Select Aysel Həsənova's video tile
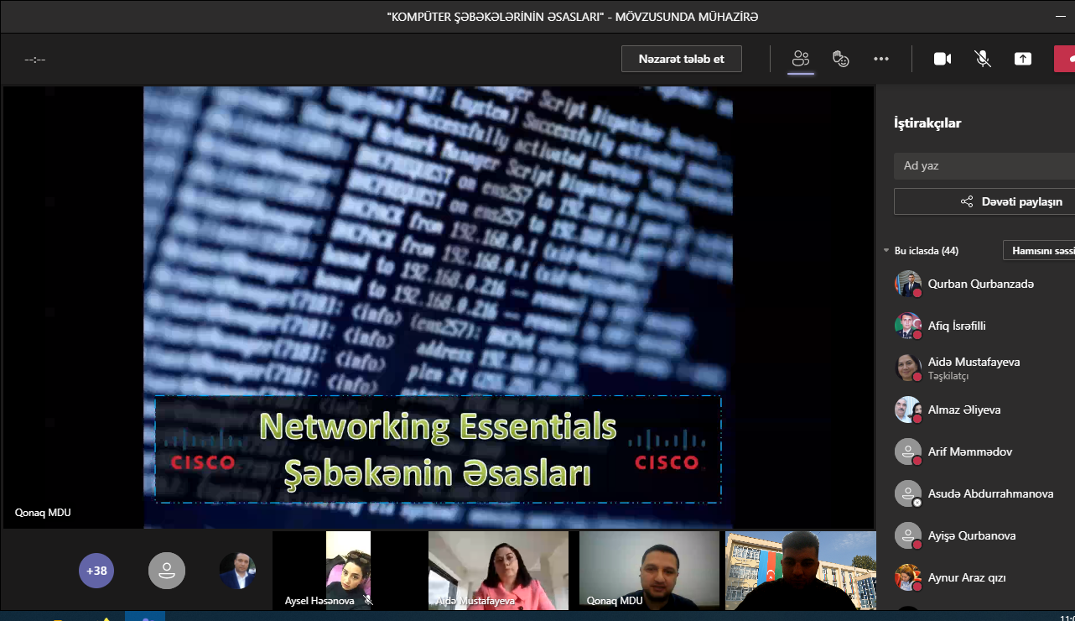The height and width of the screenshot is (621, 1075). (350, 570)
